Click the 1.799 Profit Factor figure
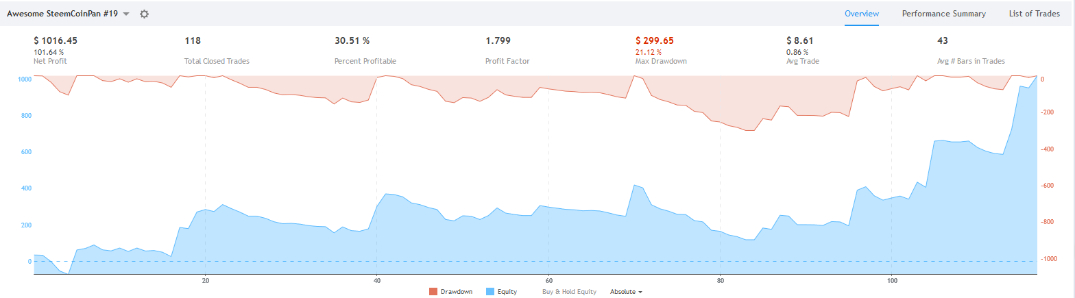 tap(498, 40)
